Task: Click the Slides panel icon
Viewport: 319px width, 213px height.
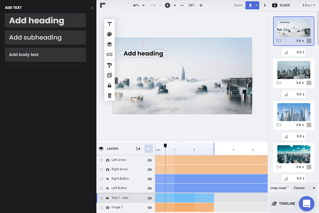Action: pos(275,5)
